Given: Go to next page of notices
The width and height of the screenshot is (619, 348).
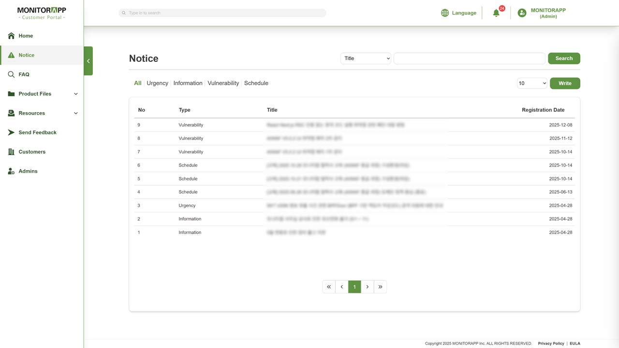Looking at the screenshot, I should tap(368, 287).
